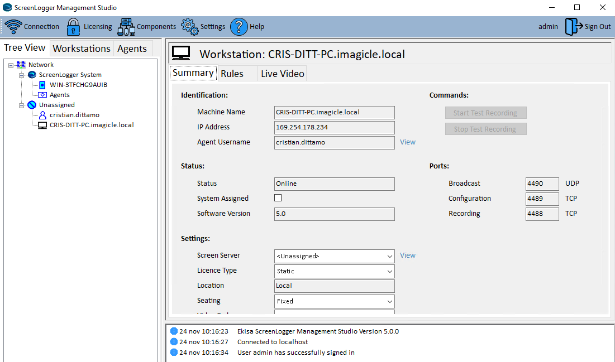The image size is (615, 362).
Task: Switch to the Workstations tab
Action: (82, 49)
